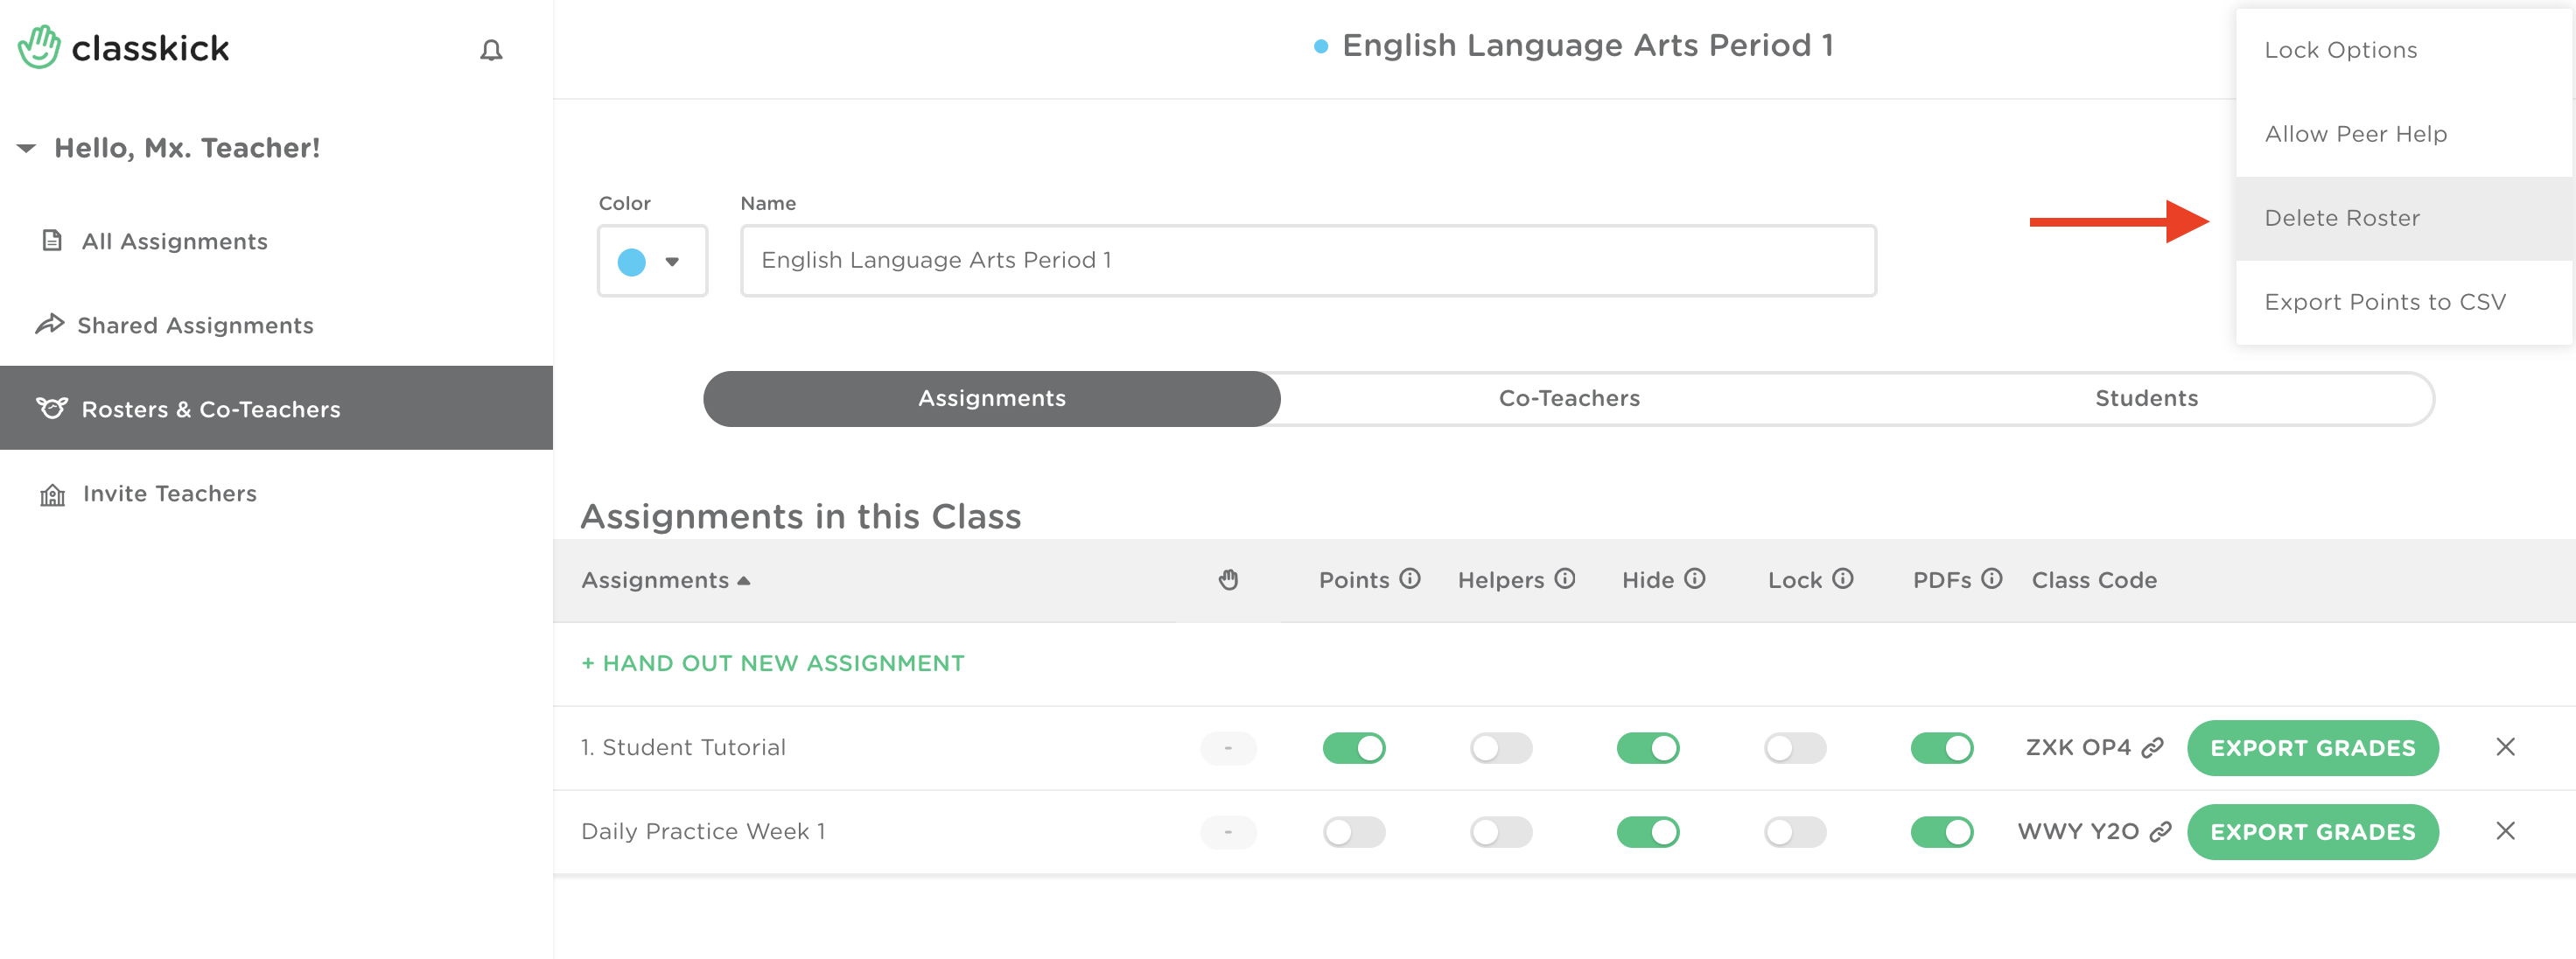Viewport: 2576px width, 959px height.
Task: Open the roster color dropdown
Action: (652, 261)
